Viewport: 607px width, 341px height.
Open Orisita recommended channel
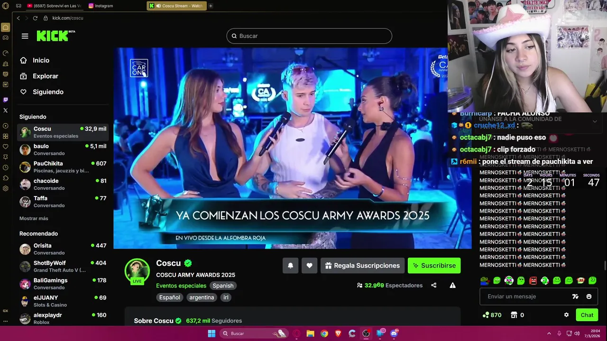pyautogui.click(x=63, y=249)
